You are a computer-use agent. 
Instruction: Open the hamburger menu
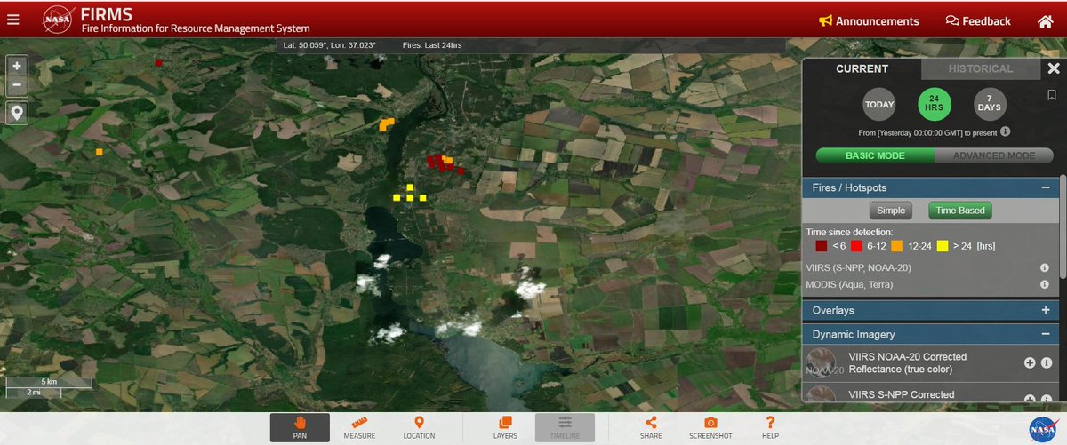[12, 20]
